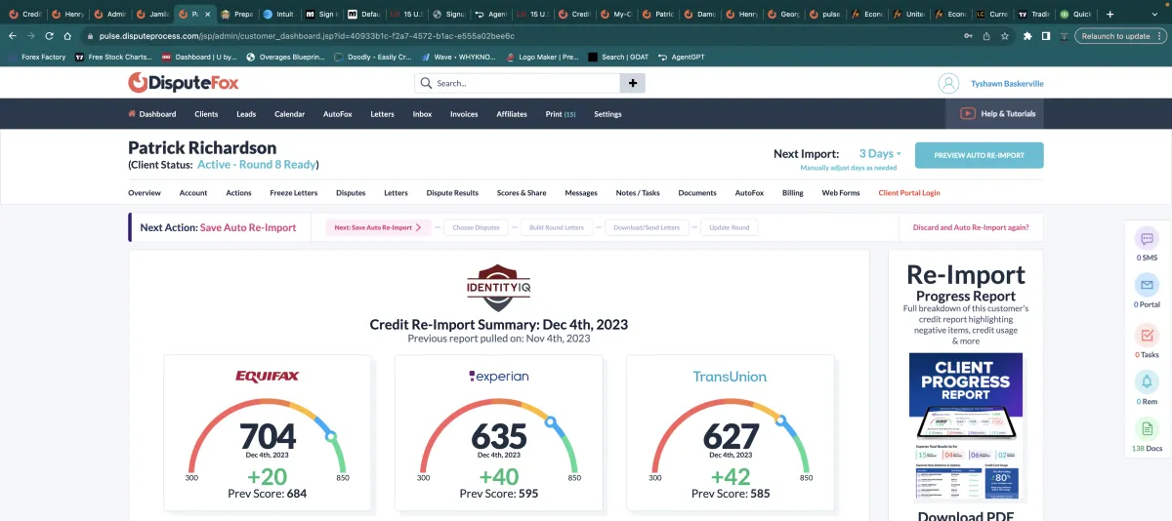The height and width of the screenshot is (521, 1172).
Task: Click Tyshawn Baskerville user name
Action: click(1007, 84)
